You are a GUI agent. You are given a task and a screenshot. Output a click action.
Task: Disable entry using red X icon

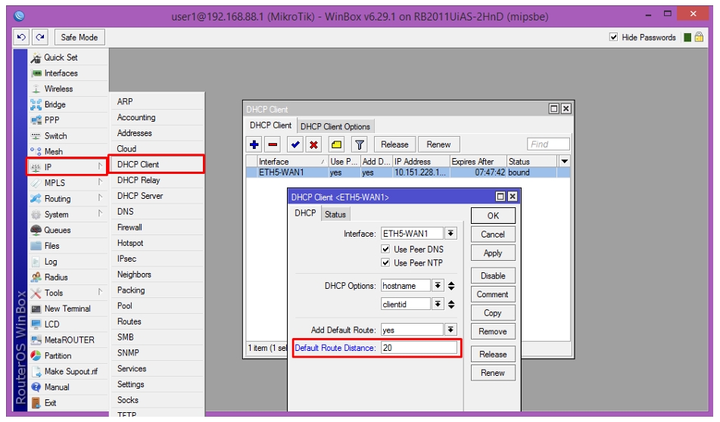(313, 144)
